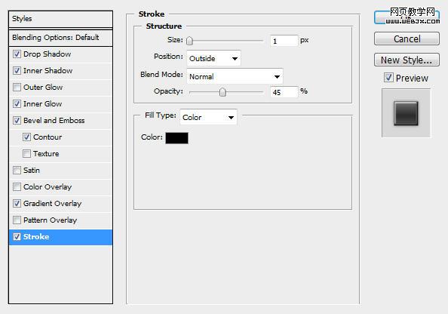Viewport: 448px width, 314px height.
Task: Click the Size pixel input field
Action: [284, 41]
